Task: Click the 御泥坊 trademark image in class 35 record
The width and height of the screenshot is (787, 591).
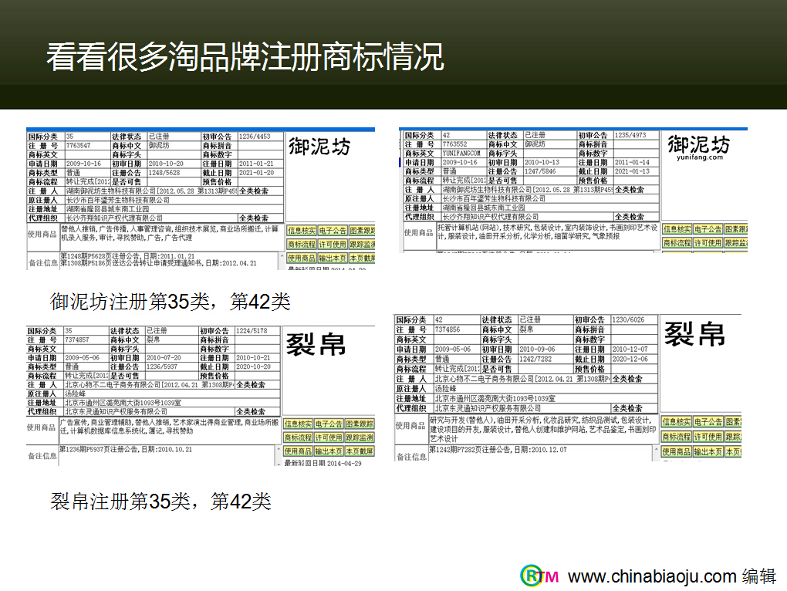Action: tap(319, 147)
